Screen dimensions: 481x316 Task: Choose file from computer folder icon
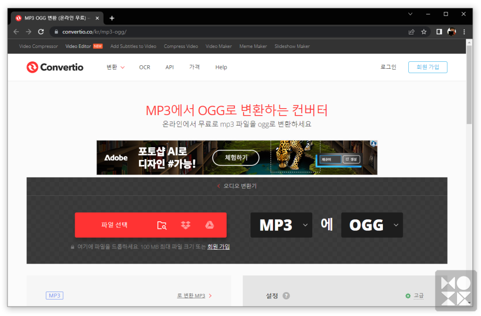click(162, 225)
